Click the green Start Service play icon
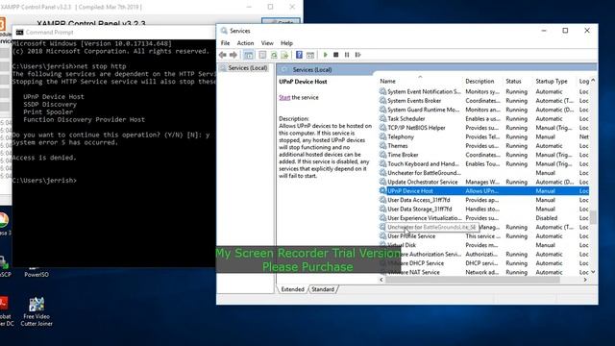Image resolution: width=615 pixels, height=346 pixels. coord(325,55)
